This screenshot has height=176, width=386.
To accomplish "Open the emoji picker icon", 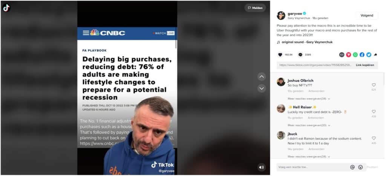I will [360, 167].
